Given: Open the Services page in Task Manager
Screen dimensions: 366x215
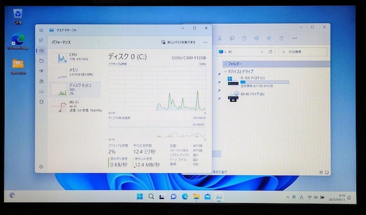Looking at the screenshot, I should coord(41,102).
